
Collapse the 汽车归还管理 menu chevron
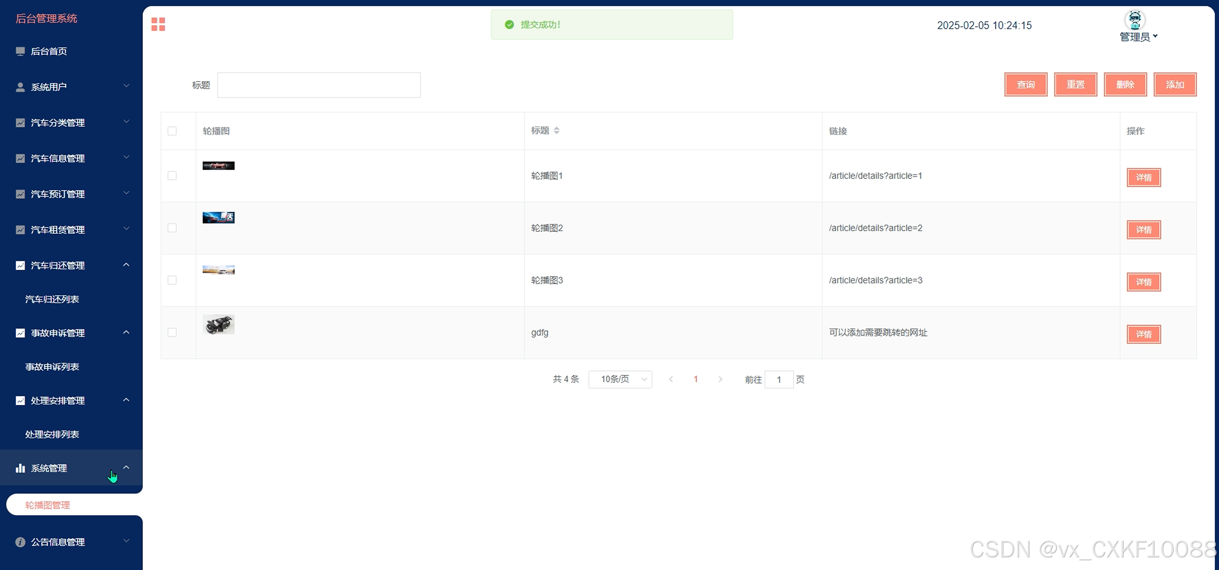coord(126,265)
